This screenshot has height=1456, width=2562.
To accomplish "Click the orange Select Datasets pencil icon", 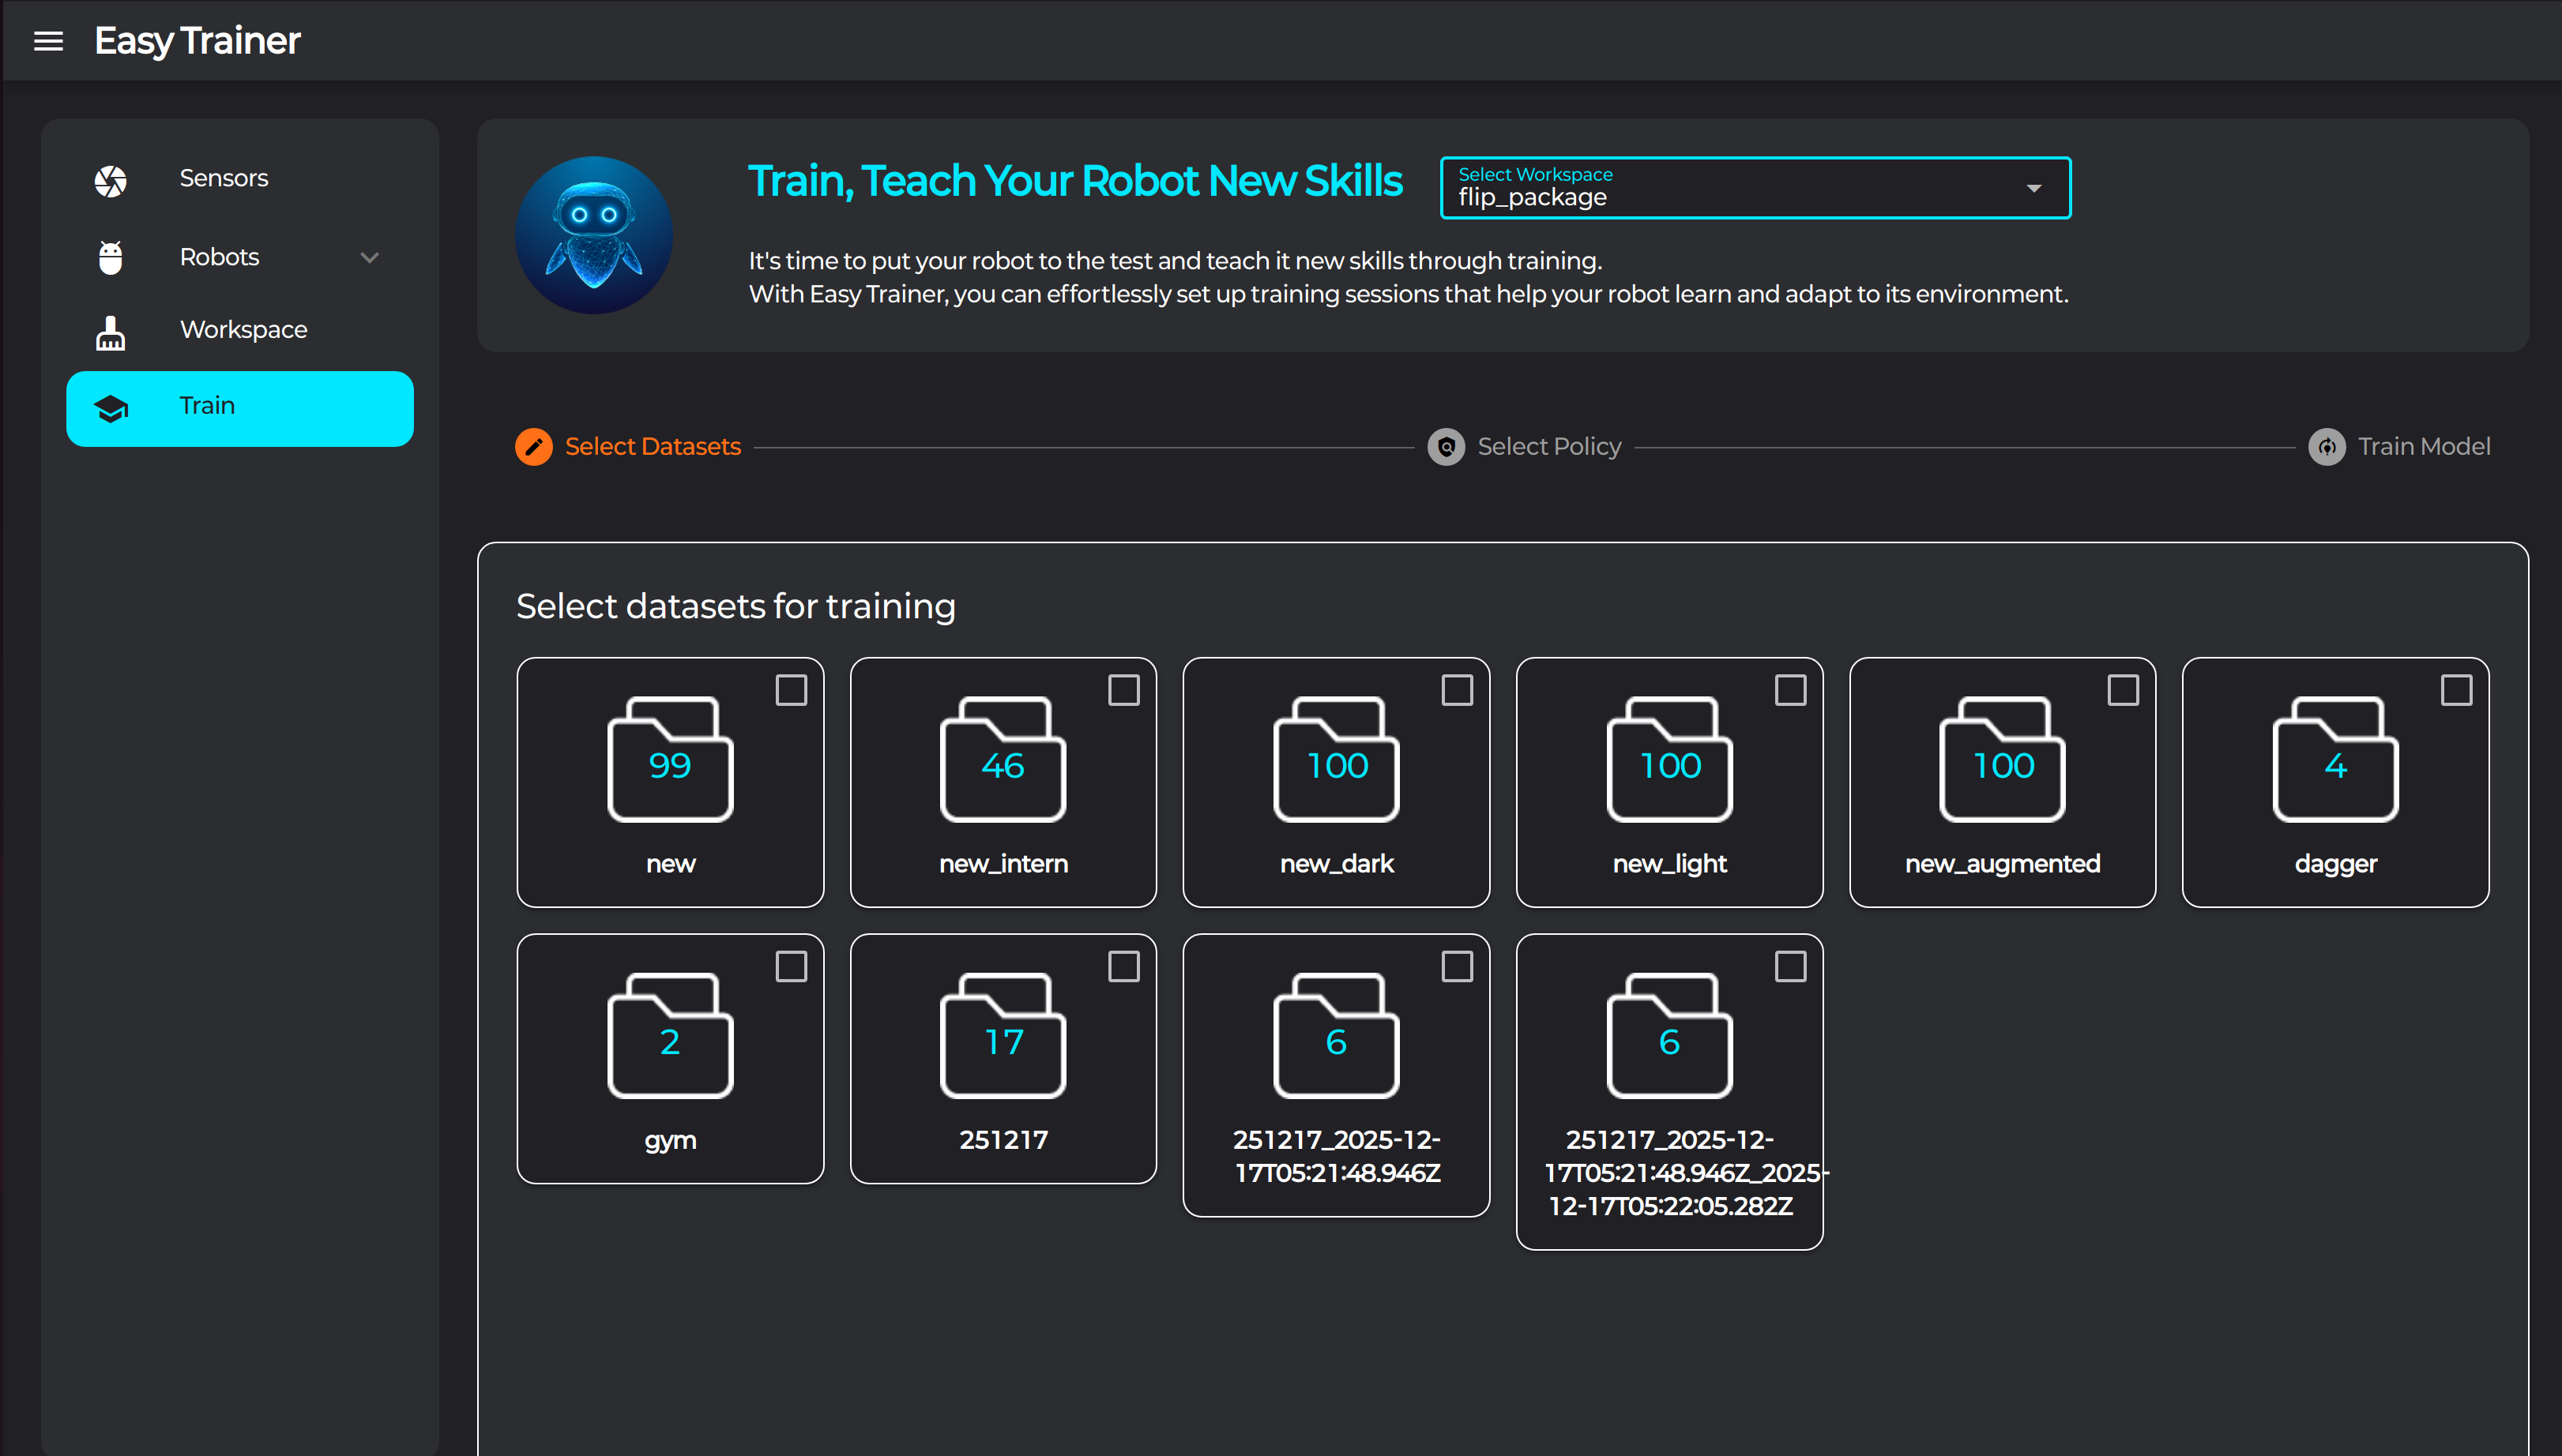I will 533,447.
